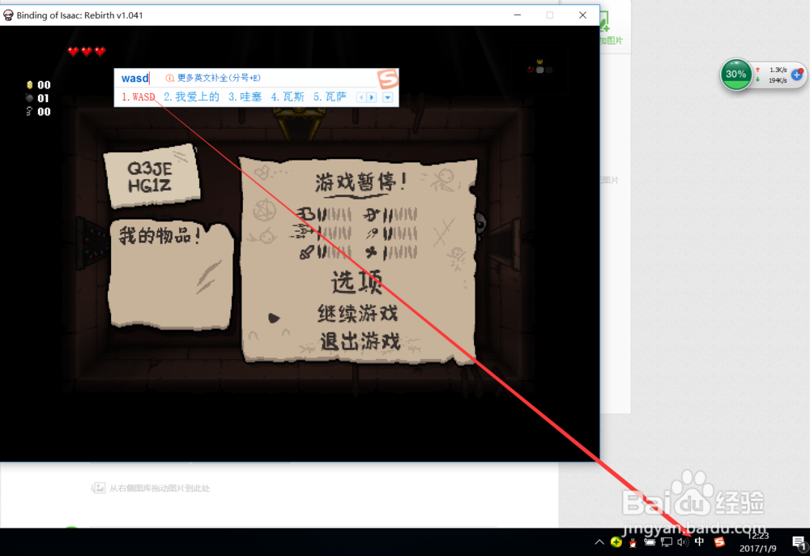Click the 游戏暂停! title text
The width and height of the screenshot is (810, 556).
(360, 182)
